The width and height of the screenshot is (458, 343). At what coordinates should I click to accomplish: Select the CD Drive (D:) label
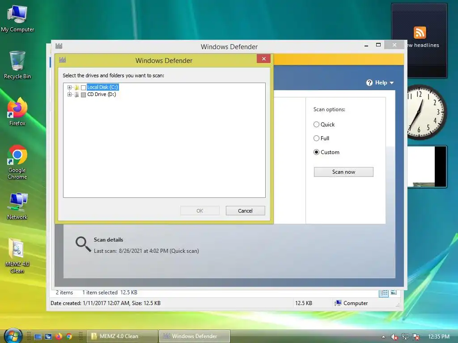[x=102, y=94]
